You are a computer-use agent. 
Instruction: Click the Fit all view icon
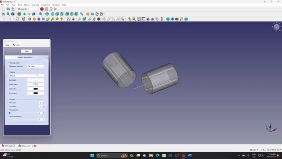[4, 14]
